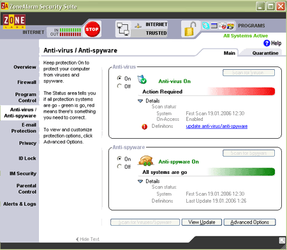Click the blocked mail program icon
The height and width of the screenshot is (250, 287).
coord(222,26)
